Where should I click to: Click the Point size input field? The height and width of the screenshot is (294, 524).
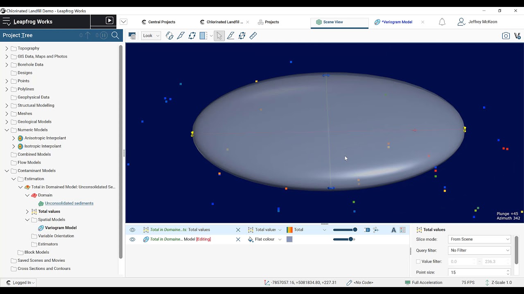[x=477, y=272]
